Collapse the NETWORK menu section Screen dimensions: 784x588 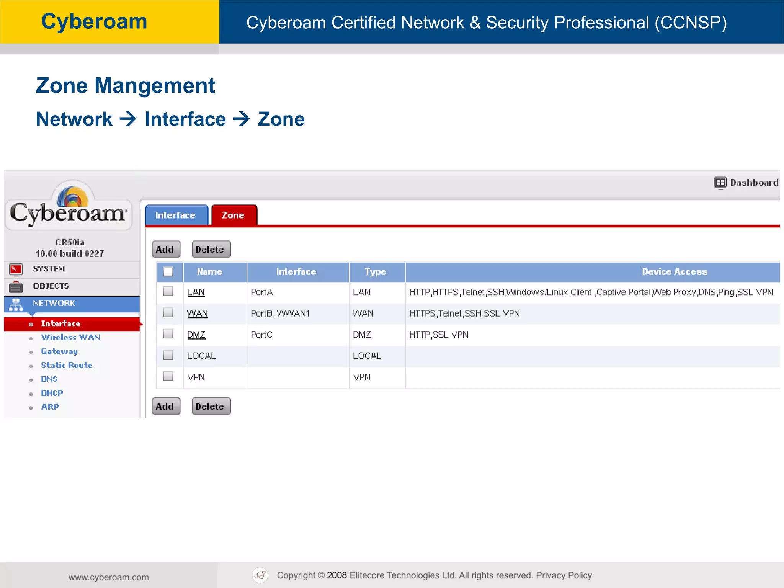point(72,304)
